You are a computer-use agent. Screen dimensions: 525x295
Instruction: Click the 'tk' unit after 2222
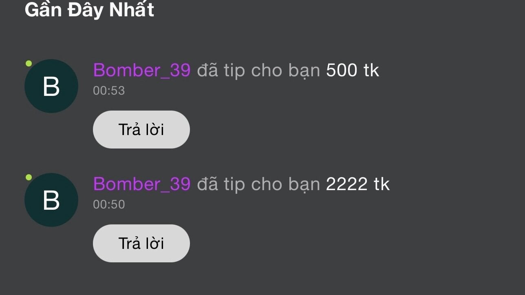pyautogui.click(x=382, y=184)
